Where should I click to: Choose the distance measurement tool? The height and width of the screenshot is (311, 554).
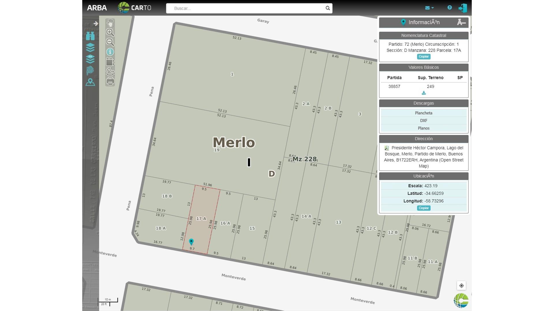[x=110, y=71]
